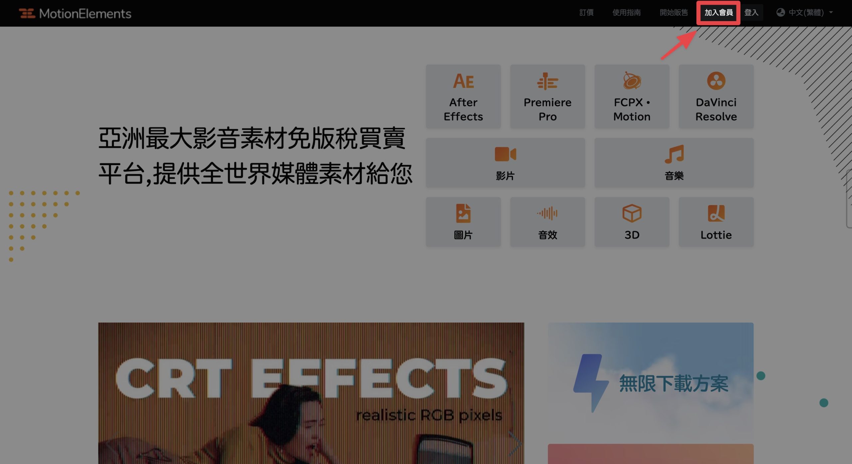The width and height of the screenshot is (852, 464).
Task: Open the 音效 sound effects tile
Action: coord(547,222)
